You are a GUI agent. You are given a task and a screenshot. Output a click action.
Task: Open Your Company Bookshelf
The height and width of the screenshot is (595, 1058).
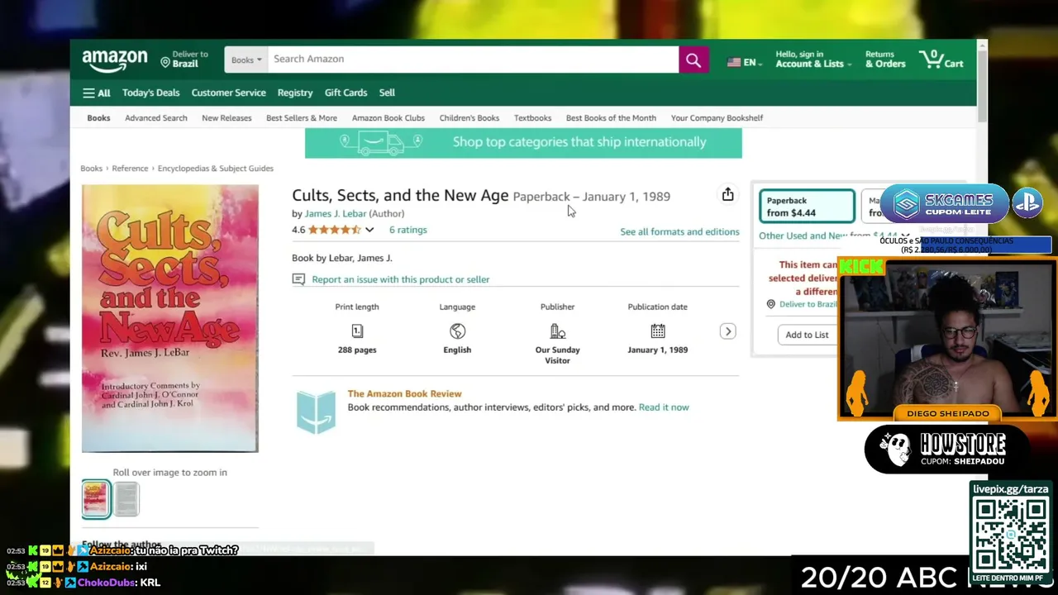tap(717, 118)
